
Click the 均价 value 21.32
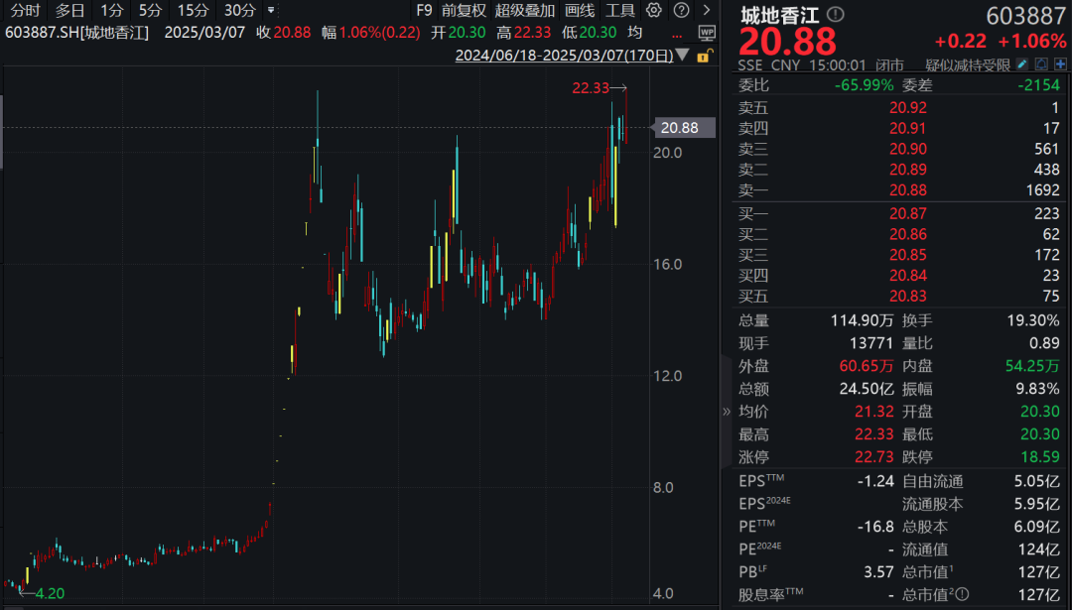click(874, 412)
